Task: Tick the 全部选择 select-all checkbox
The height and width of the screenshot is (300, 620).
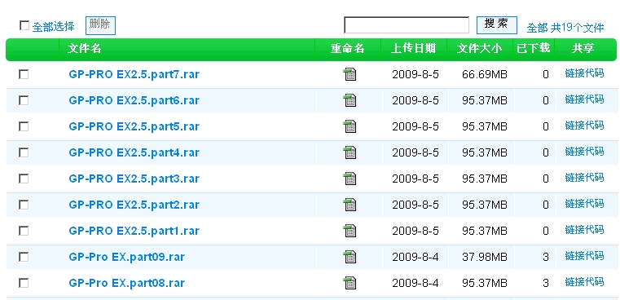Action: click(x=24, y=26)
